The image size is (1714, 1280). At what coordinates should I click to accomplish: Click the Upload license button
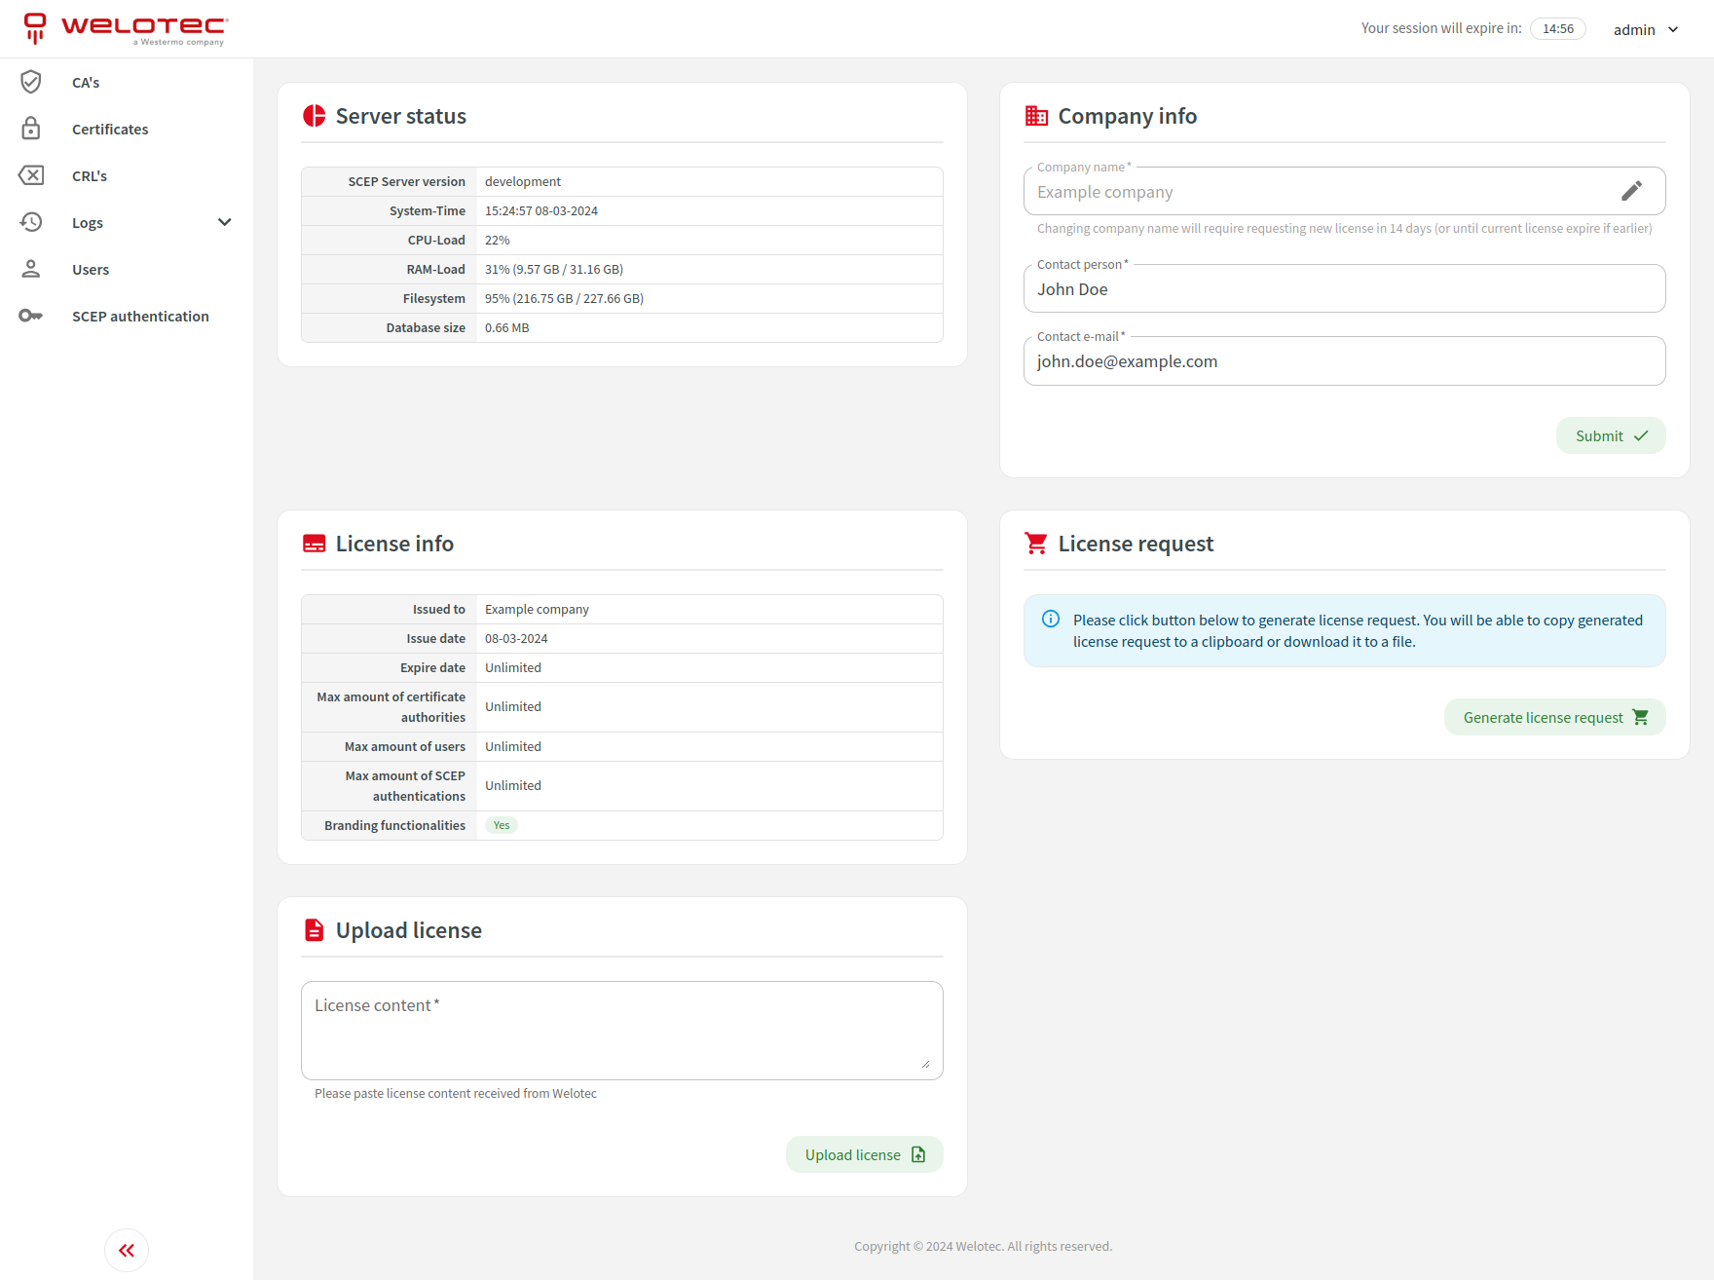[x=864, y=1155]
